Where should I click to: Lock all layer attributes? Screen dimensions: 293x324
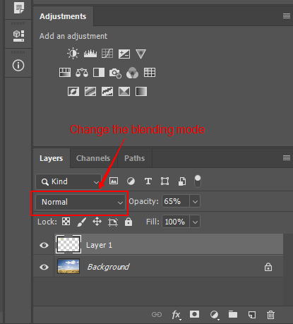tap(128, 222)
